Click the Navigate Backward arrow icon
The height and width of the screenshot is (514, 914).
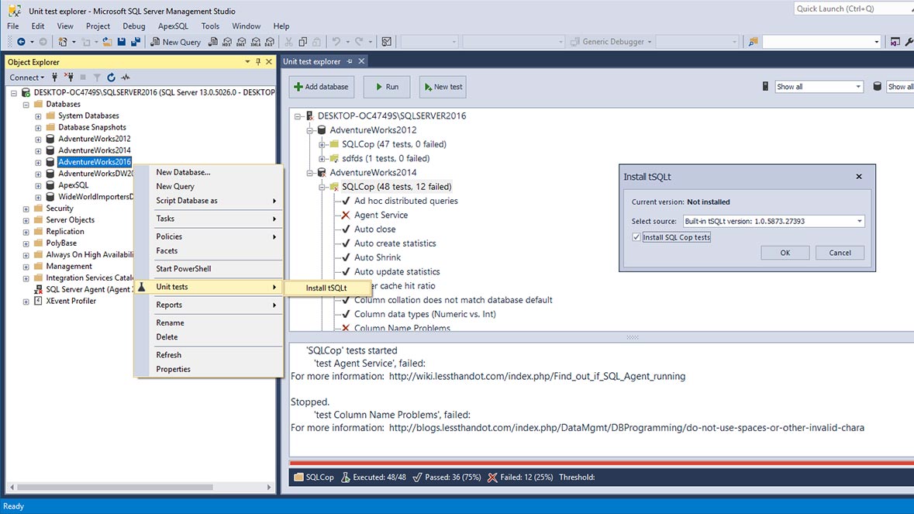(21, 42)
